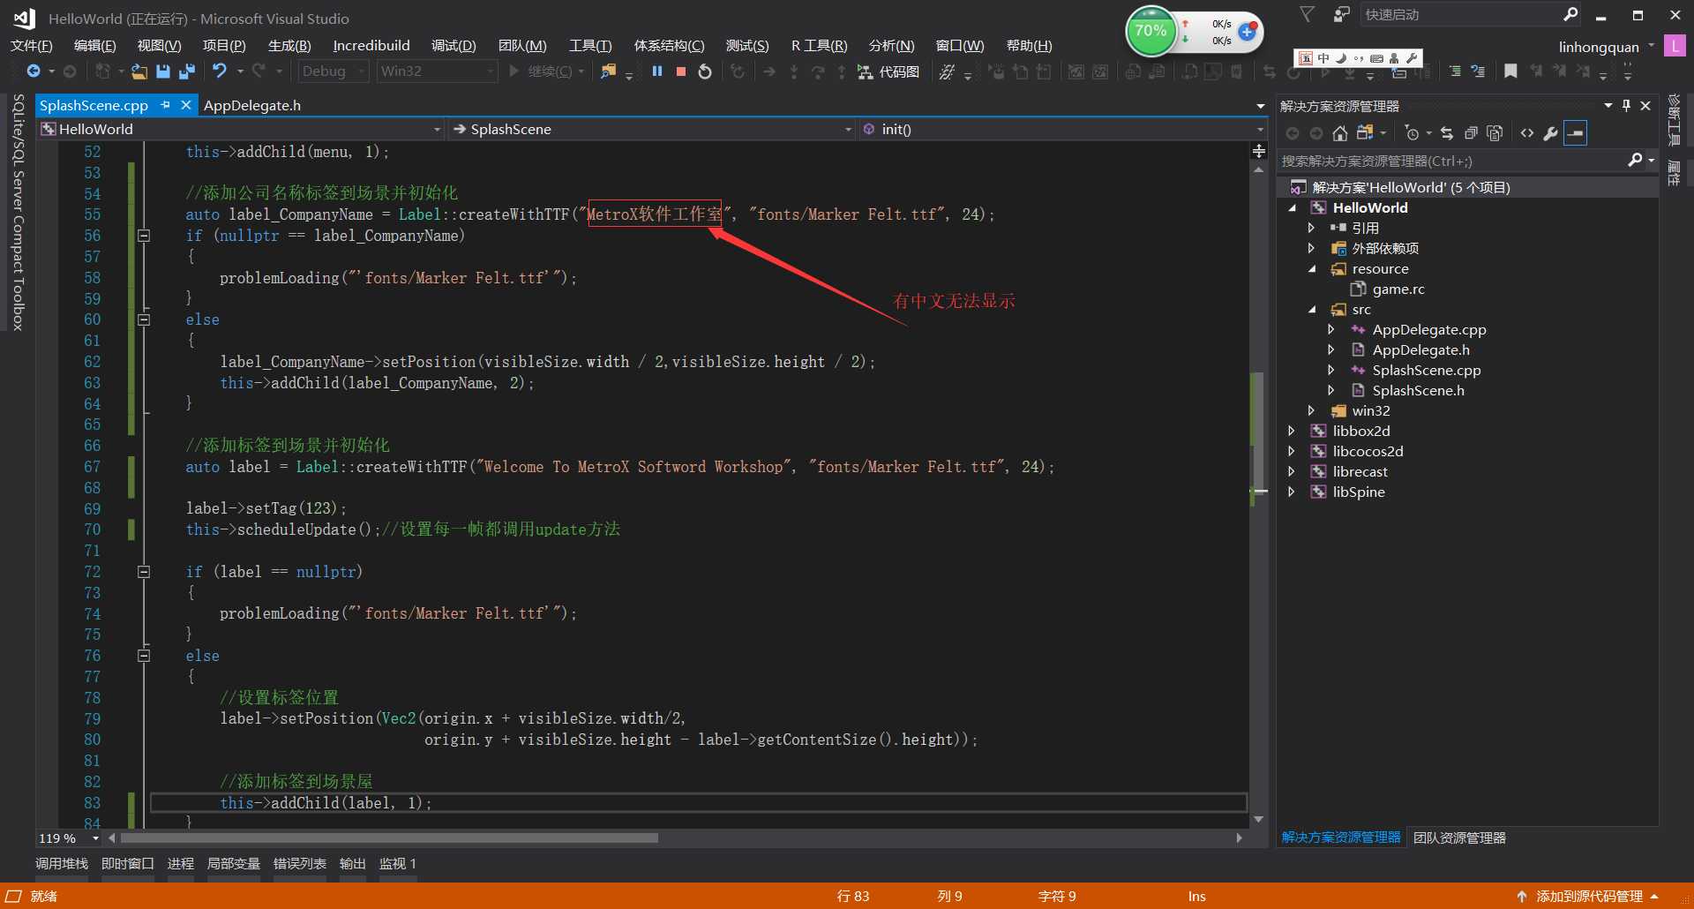
Task: Open the Incredibuild menu
Action: (371, 46)
